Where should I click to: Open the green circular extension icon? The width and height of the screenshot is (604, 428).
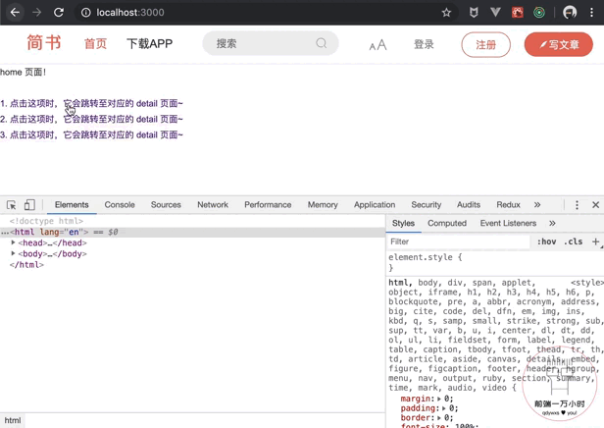pos(539,13)
